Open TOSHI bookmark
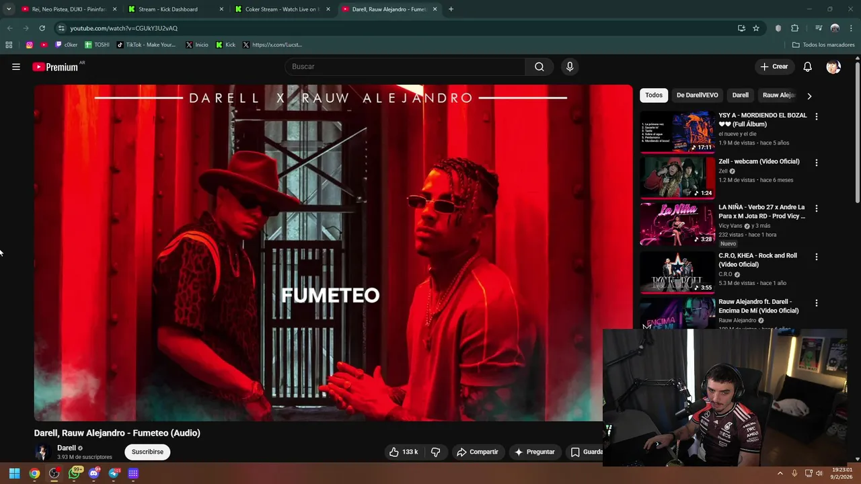861x484 pixels. (97, 45)
